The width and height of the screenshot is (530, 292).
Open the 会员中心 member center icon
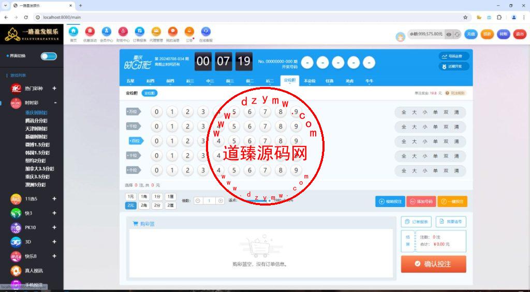coord(107,32)
